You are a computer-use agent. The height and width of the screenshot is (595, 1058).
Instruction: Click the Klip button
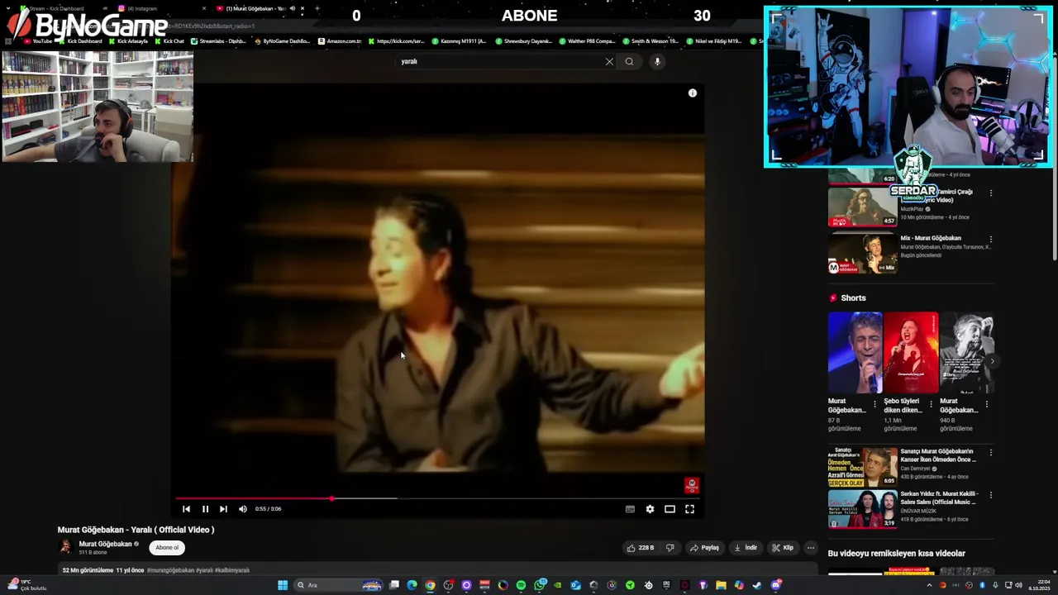click(783, 548)
